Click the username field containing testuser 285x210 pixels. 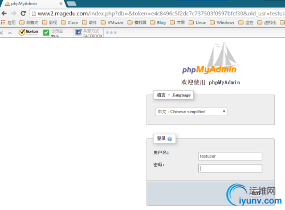230,156
